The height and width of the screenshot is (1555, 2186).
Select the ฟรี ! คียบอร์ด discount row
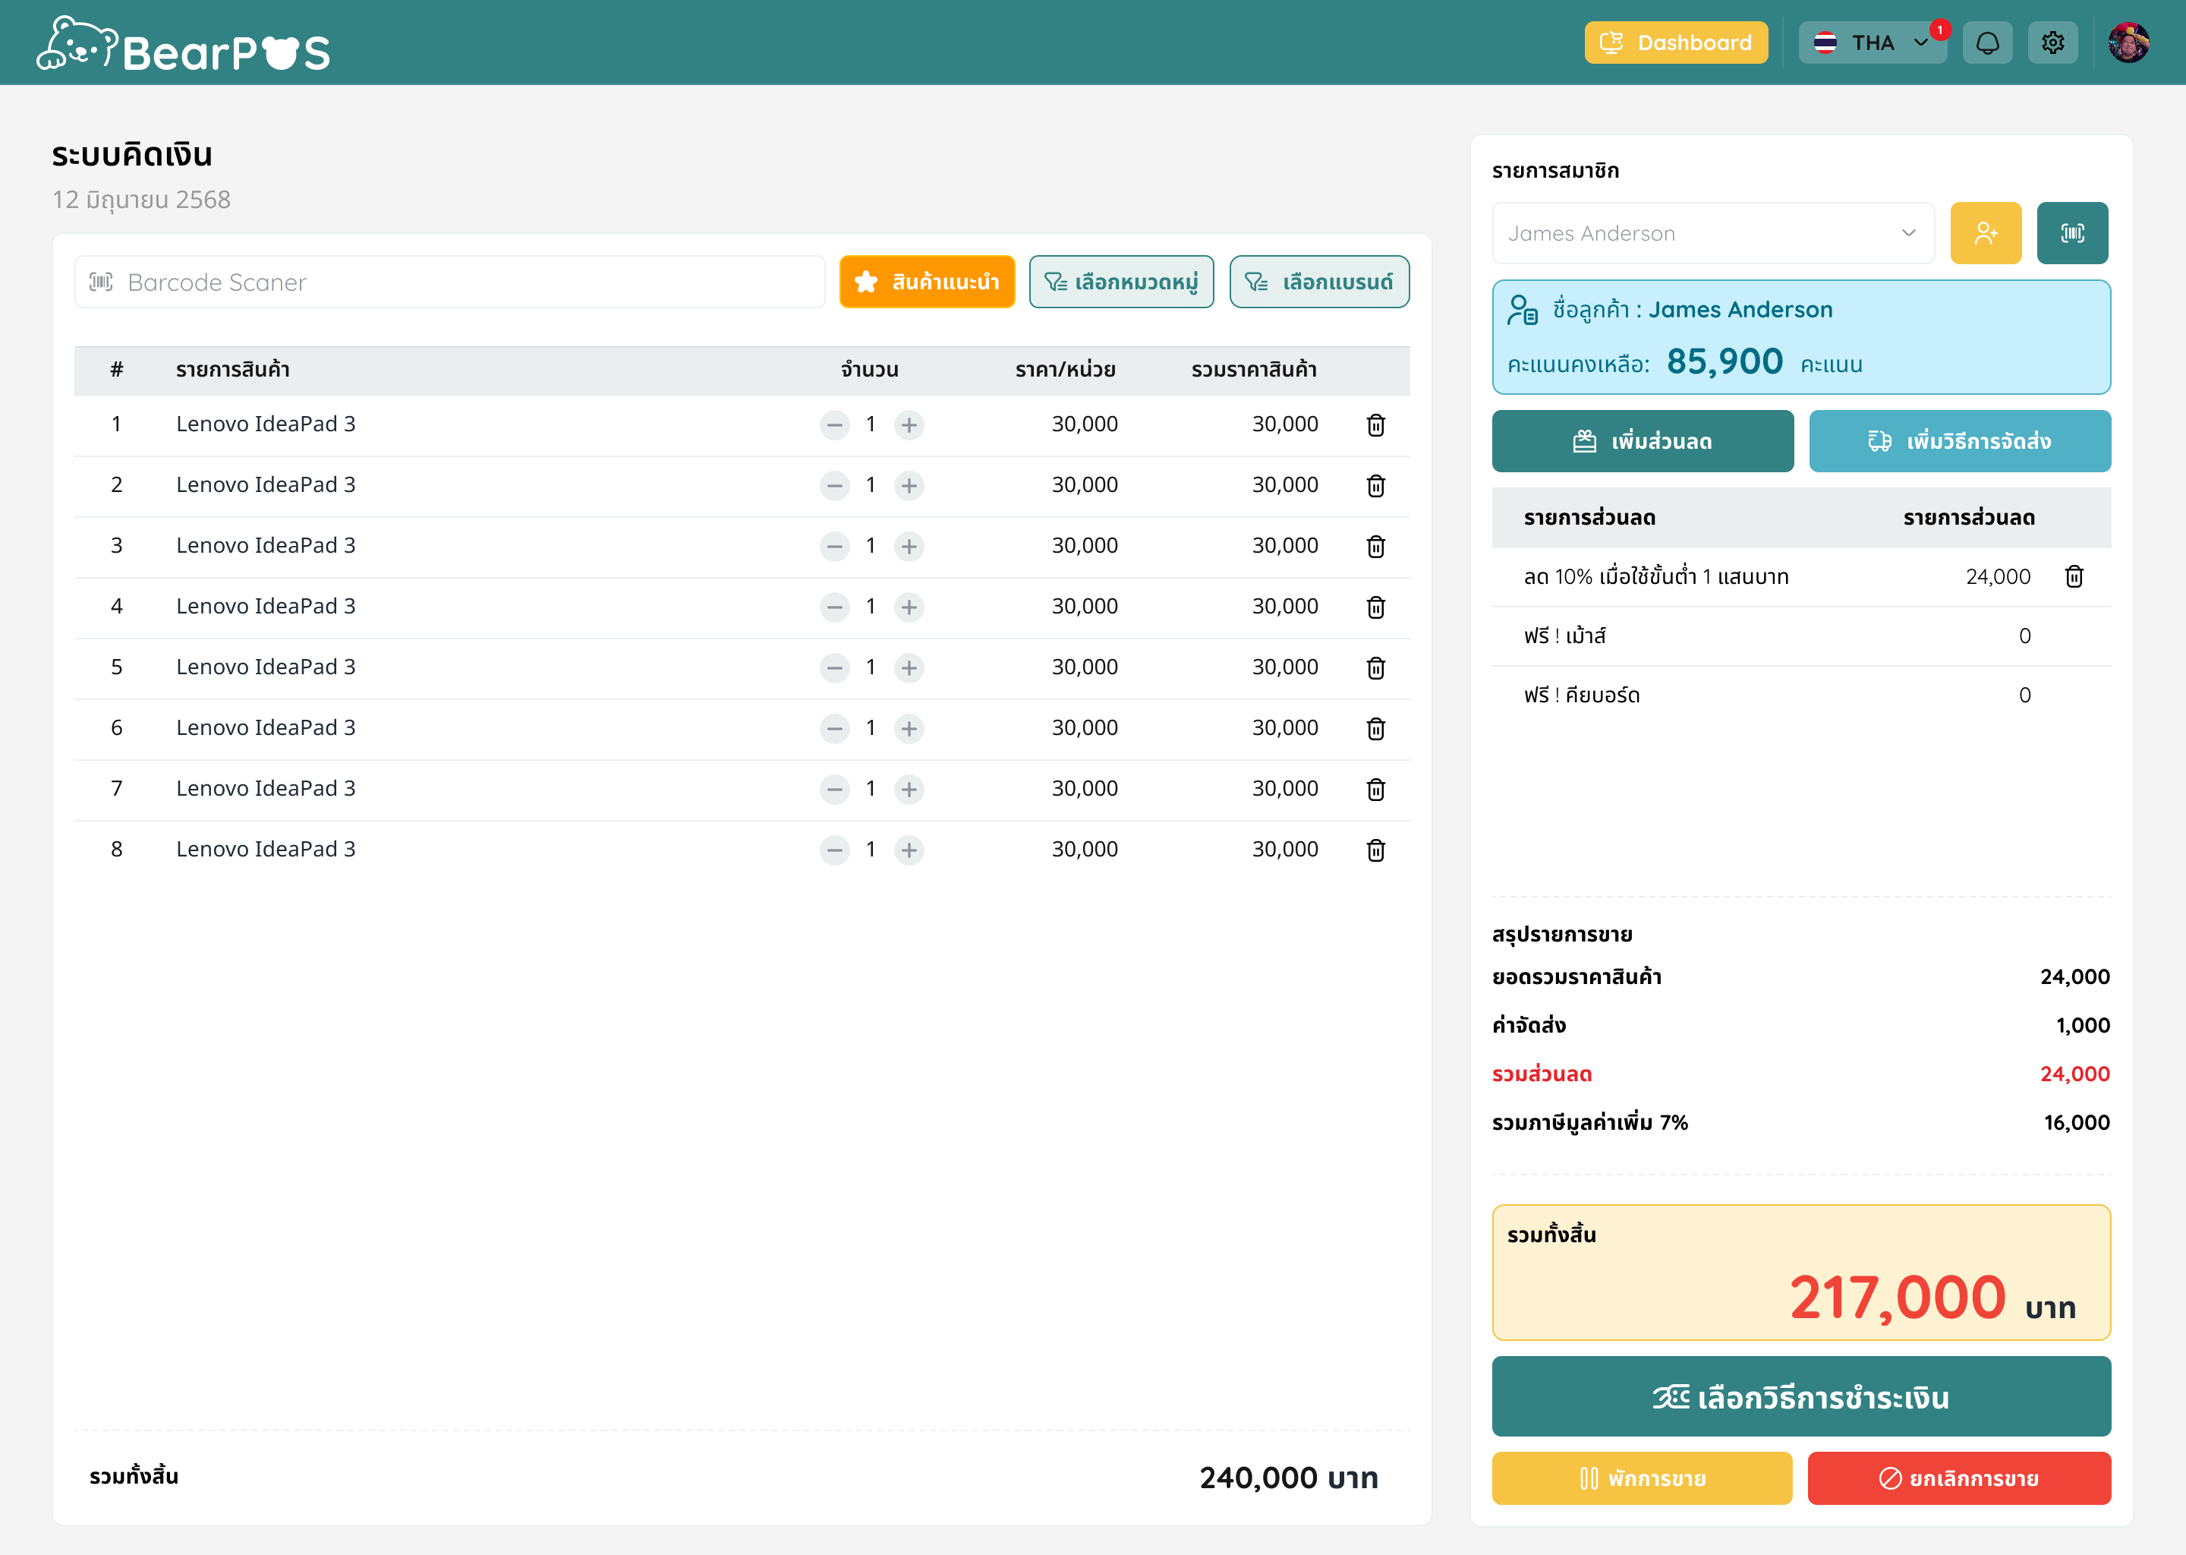[1801, 695]
